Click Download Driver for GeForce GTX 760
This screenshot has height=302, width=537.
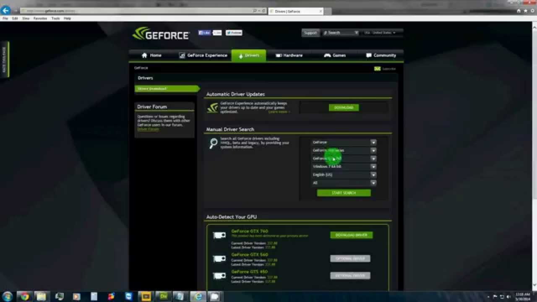351,235
